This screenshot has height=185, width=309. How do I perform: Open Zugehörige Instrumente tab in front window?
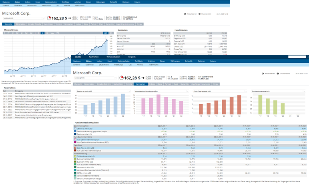click(201, 84)
